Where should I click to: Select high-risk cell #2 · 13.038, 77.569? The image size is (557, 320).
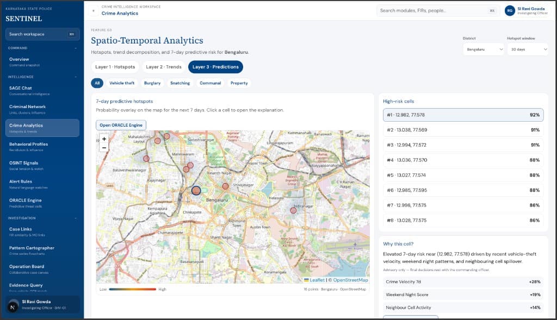pos(463,130)
